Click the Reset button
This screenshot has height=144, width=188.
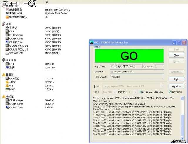point(177,61)
